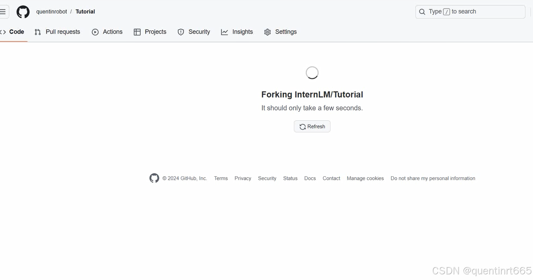
Task: Click 'Do not share my personal information'
Action: (433, 178)
